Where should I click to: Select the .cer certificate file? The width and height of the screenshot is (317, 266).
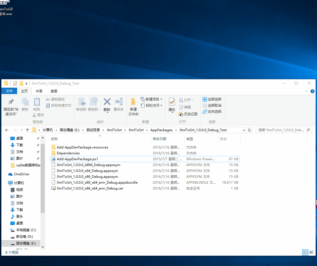tap(145, 188)
